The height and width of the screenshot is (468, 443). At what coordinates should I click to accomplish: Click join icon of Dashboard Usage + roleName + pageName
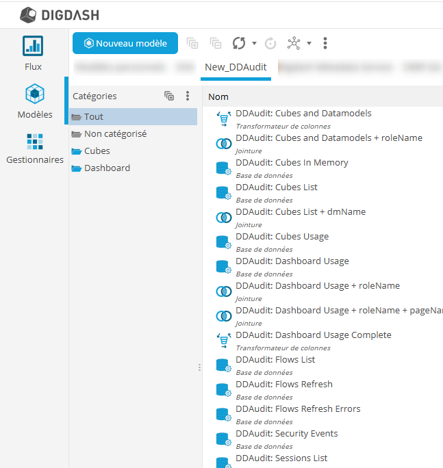click(224, 316)
